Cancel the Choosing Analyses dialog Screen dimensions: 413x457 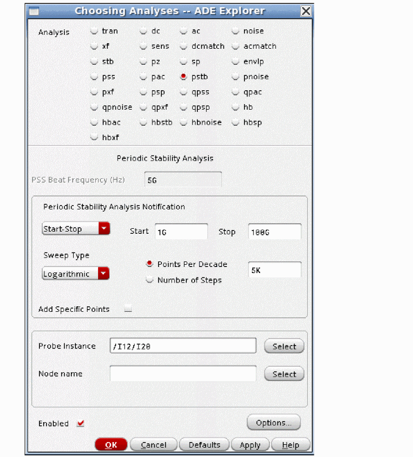[154, 444]
